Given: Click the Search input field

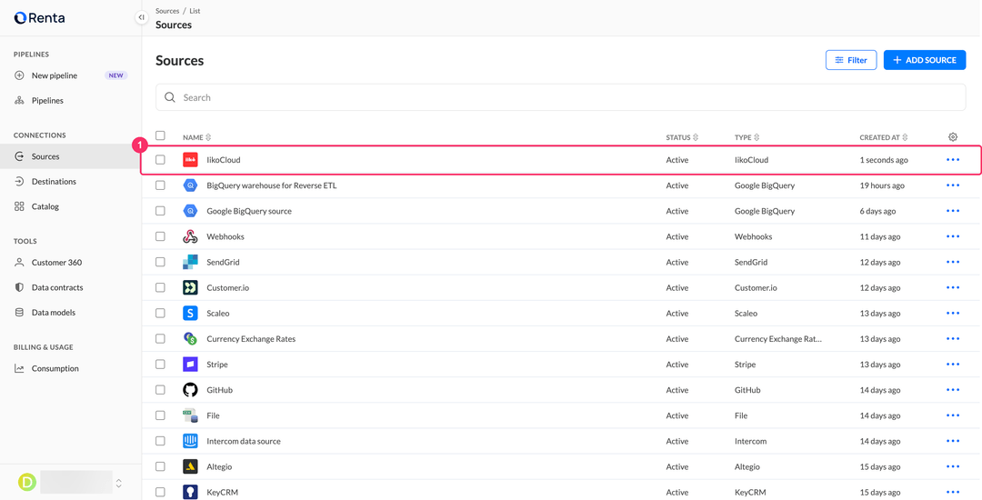Looking at the screenshot, I should [x=560, y=97].
